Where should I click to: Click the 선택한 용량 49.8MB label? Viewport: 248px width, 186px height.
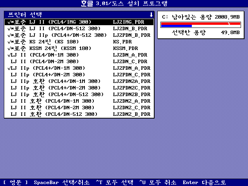206,33
